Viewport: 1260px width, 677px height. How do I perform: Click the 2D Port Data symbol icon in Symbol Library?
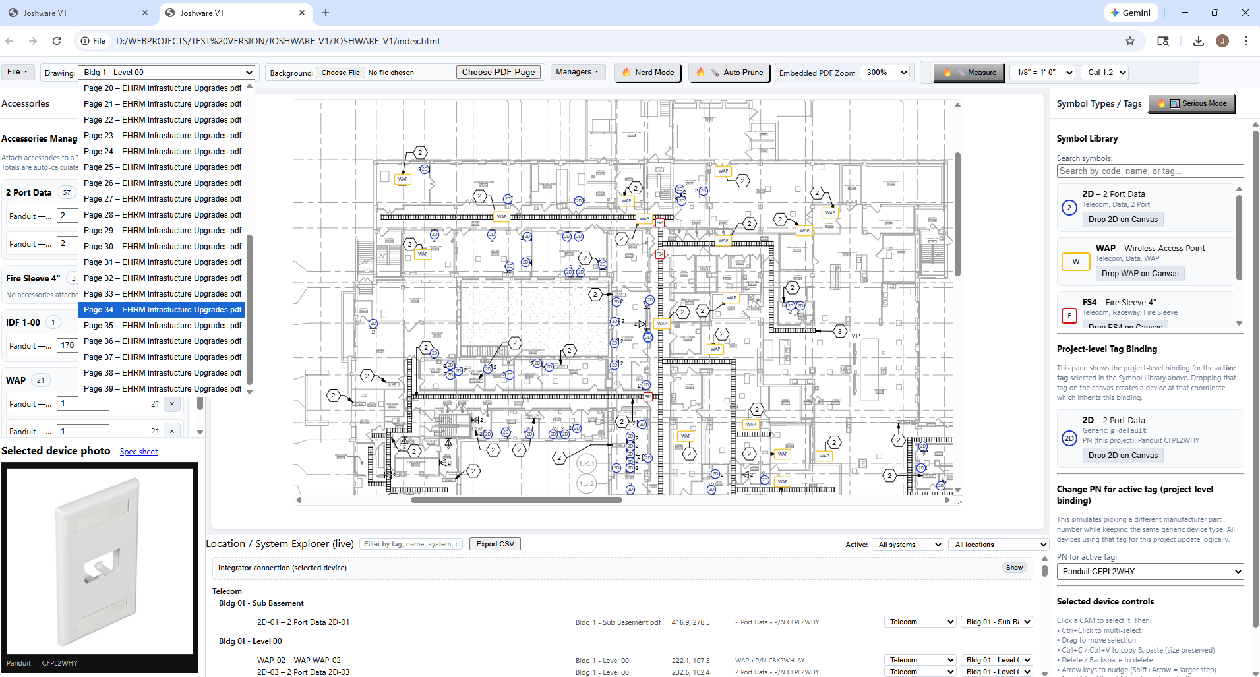click(x=1069, y=207)
